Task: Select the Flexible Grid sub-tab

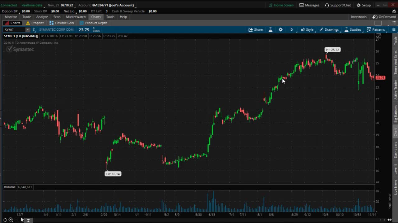Action: click(62, 23)
